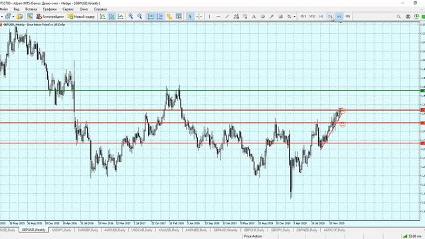425x239 pixels.
Task: Switch to EURGBP,Daily chart tab
Action: coord(88,230)
